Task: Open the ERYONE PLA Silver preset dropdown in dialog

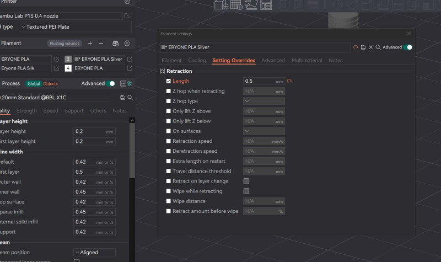Action: coord(255,47)
